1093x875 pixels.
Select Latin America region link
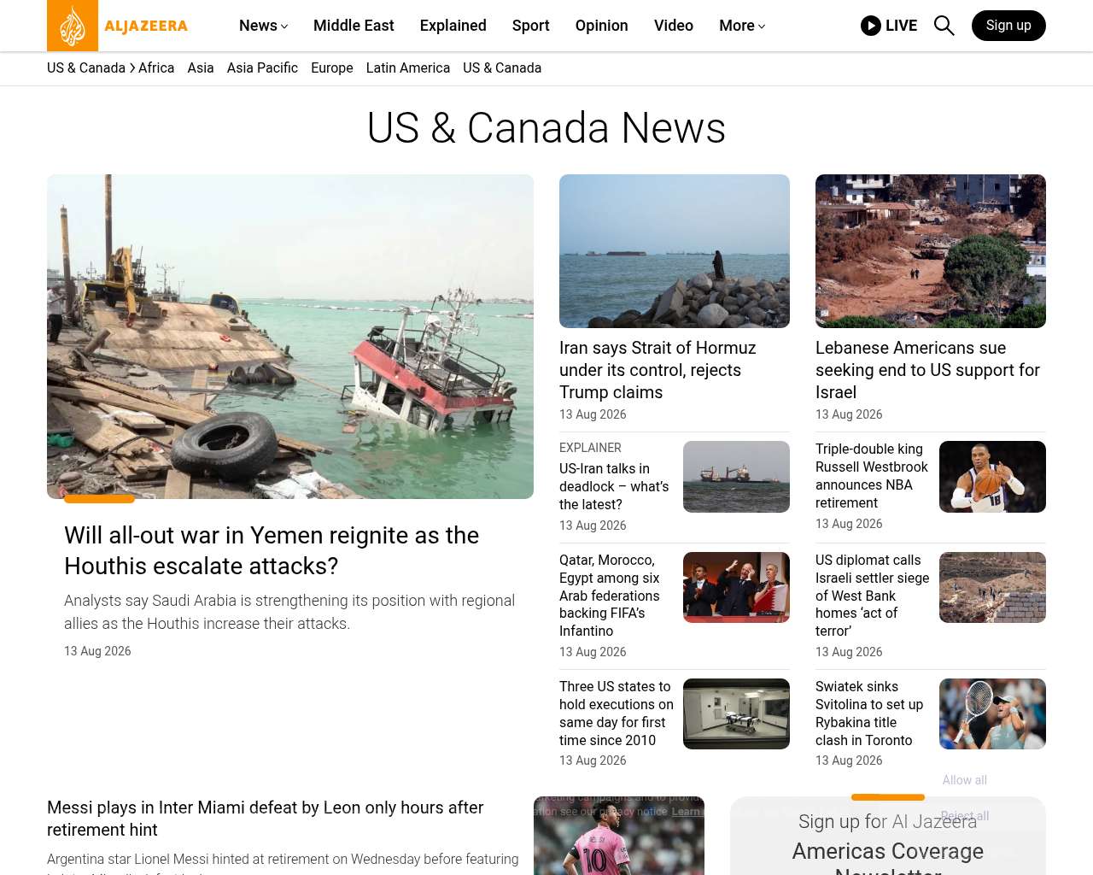[x=408, y=68]
